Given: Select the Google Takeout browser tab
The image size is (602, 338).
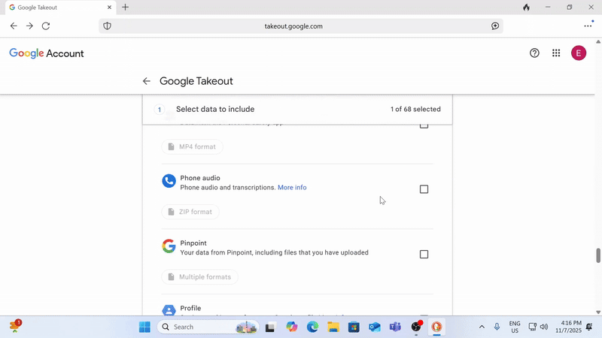Looking at the screenshot, I should tap(61, 8).
